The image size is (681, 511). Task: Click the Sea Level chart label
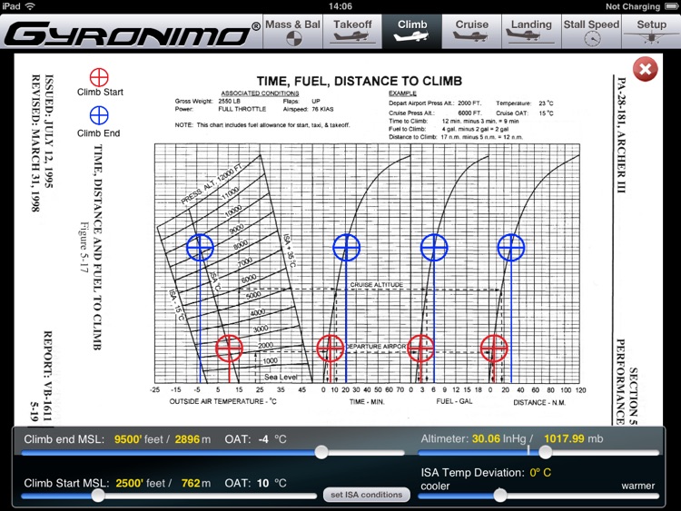tap(281, 377)
